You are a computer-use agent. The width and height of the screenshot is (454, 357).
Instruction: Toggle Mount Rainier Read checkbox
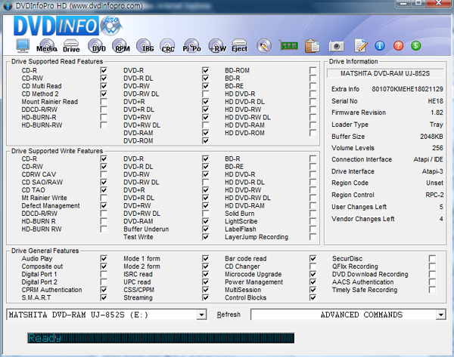104,102
